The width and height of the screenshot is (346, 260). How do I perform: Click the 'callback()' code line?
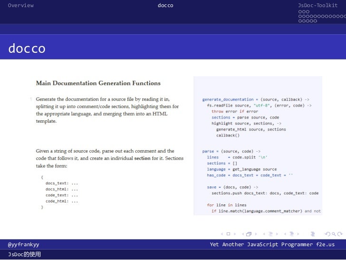(x=228, y=135)
